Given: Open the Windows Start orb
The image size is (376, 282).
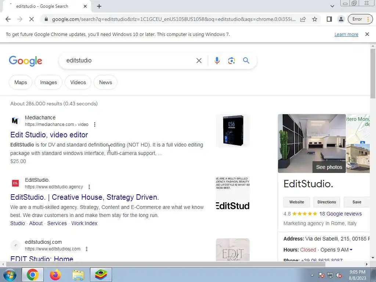Looking at the screenshot, I should [9, 275].
